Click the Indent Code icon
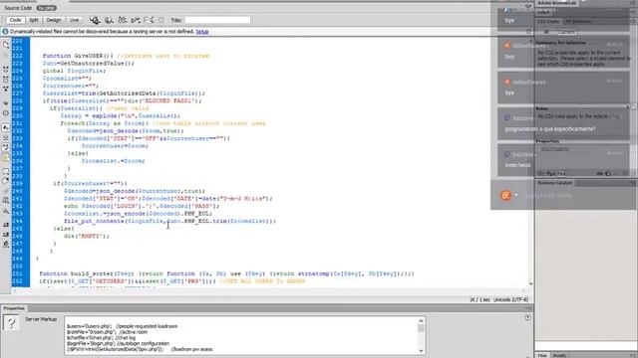This screenshot has width=638, height=358. pyautogui.click(x=6, y=225)
